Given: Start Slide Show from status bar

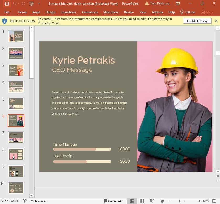Looking at the screenshot, I should point(162,201).
